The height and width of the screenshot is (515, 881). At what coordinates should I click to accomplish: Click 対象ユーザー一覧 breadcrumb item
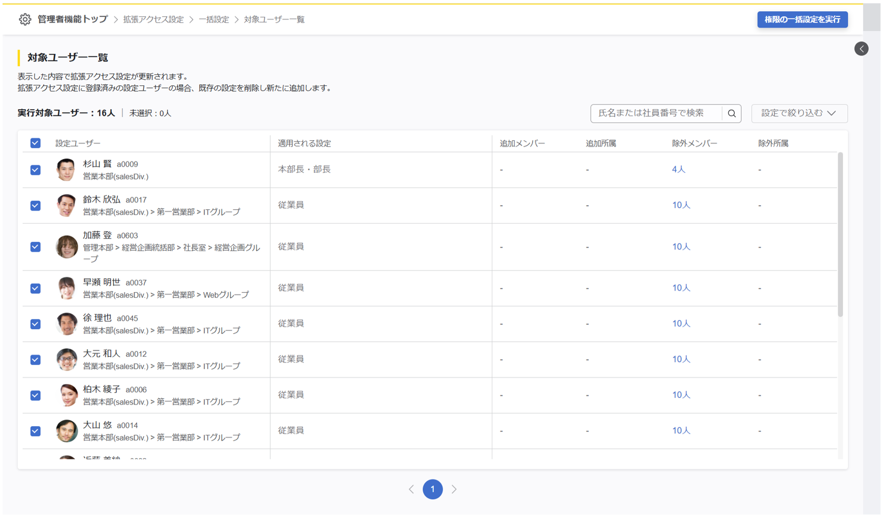click(x=274, y=19)
